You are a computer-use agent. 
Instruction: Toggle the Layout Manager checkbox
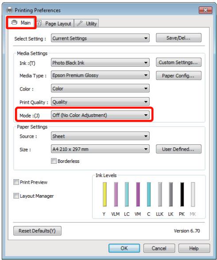click(x=16, y=196)
